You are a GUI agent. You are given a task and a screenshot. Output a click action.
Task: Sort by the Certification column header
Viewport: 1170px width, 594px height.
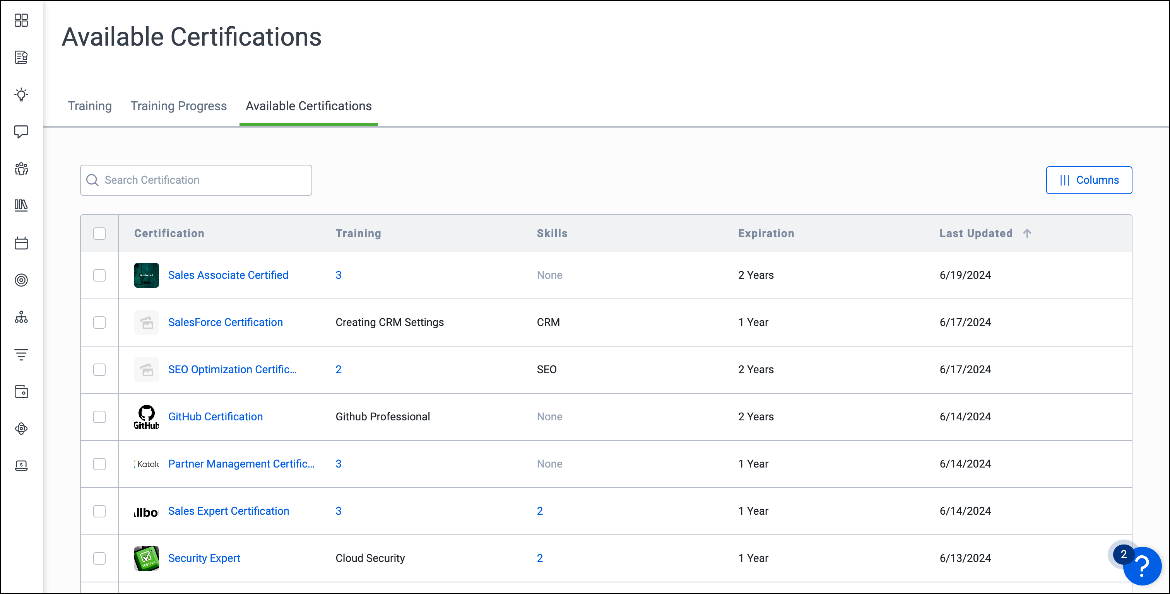(169, 234)
